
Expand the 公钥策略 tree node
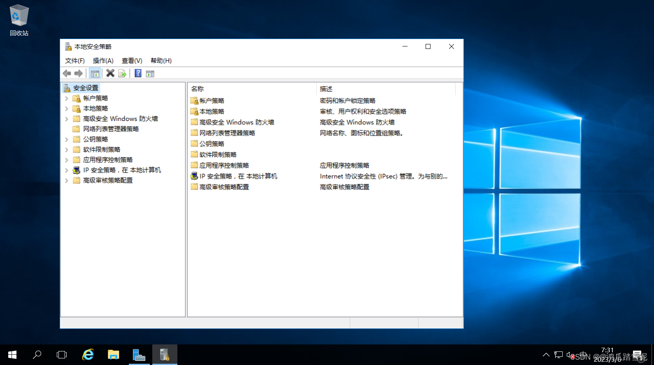[x=67, y=139]
